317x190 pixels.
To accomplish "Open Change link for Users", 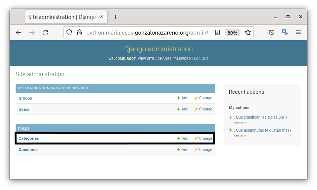I will (x=203, y=109).
